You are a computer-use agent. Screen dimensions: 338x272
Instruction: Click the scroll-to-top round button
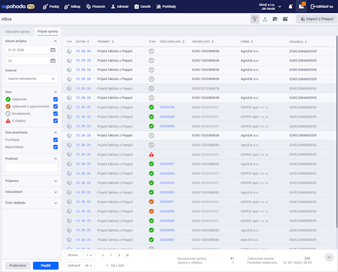(x=329, y=257)
